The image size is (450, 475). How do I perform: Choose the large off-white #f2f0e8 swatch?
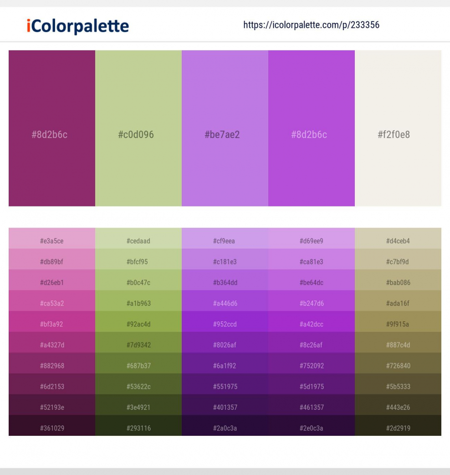click(398, 128)
